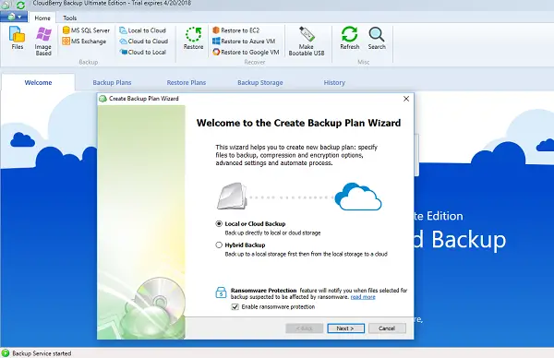Select MS Exchange backup
The width and height of the screenshot is (554, 358).
point(84,42)
